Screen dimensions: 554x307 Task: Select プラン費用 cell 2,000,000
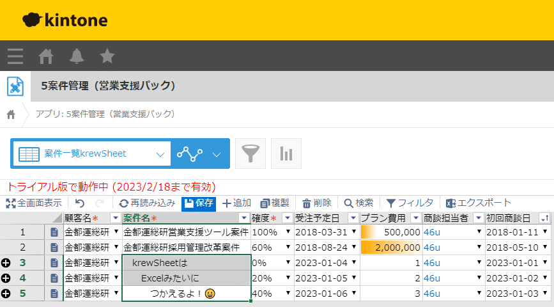391,248
